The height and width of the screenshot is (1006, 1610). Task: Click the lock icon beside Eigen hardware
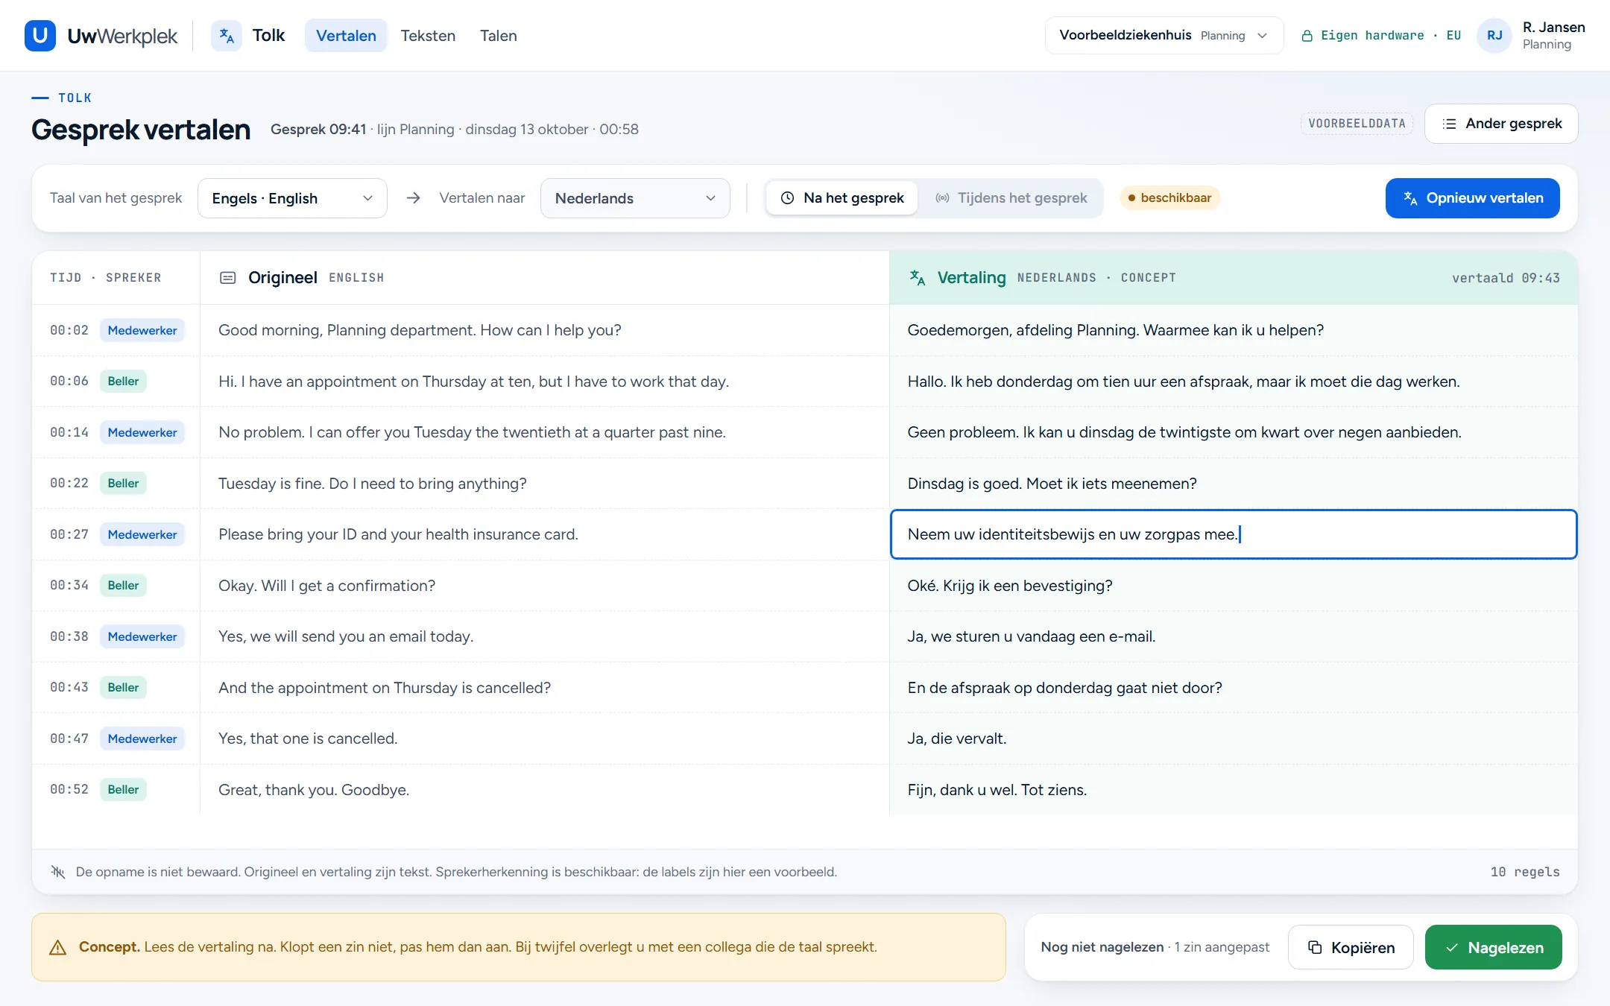1307,36
